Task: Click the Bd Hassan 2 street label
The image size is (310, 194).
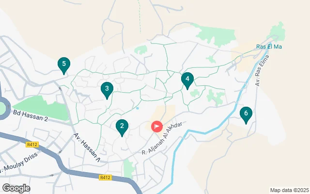Action: tap(31, 115)
